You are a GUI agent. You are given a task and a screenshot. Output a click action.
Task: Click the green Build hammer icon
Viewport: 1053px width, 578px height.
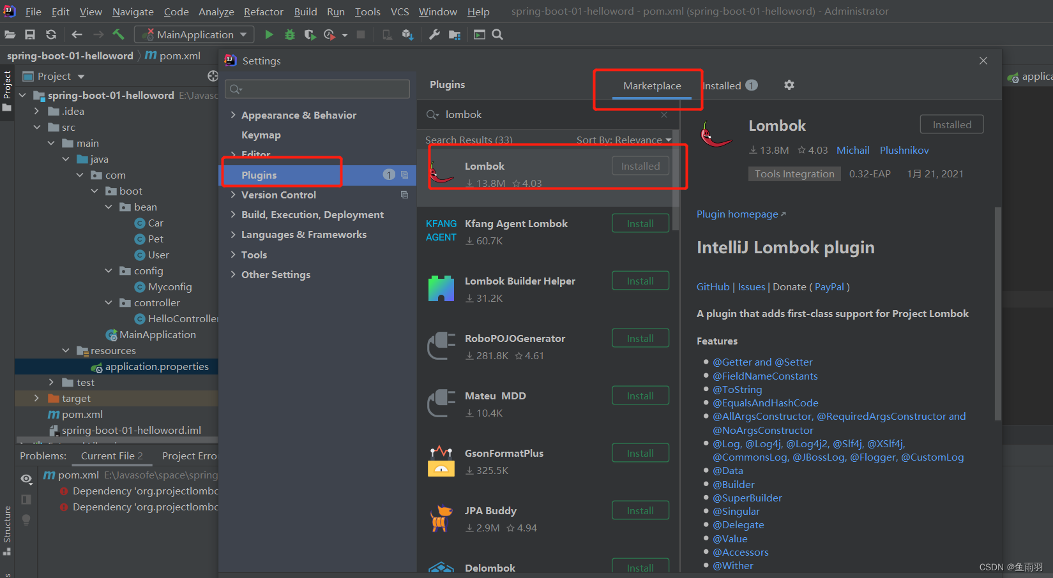pos(118,34)
